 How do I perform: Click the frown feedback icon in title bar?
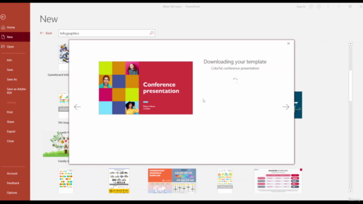pyautogui.click(x=319, y=6)
